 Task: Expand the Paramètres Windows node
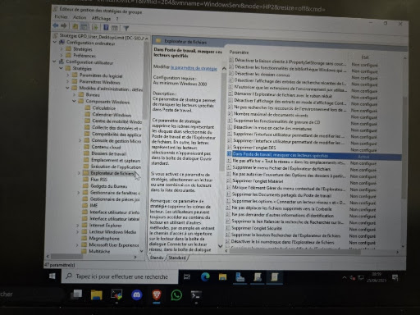[67, 81]
